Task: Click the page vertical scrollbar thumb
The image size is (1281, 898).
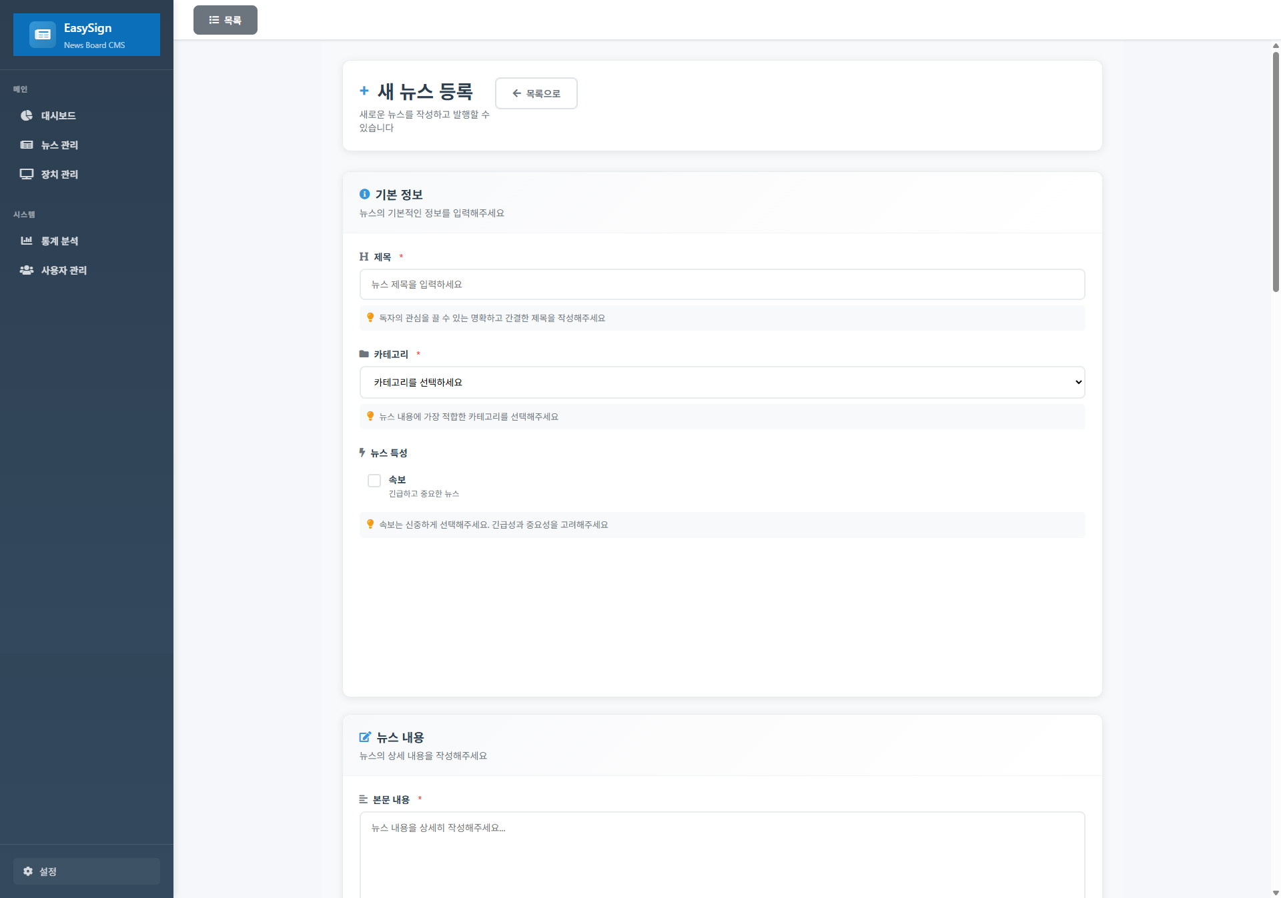Action: pos(1276,171)
